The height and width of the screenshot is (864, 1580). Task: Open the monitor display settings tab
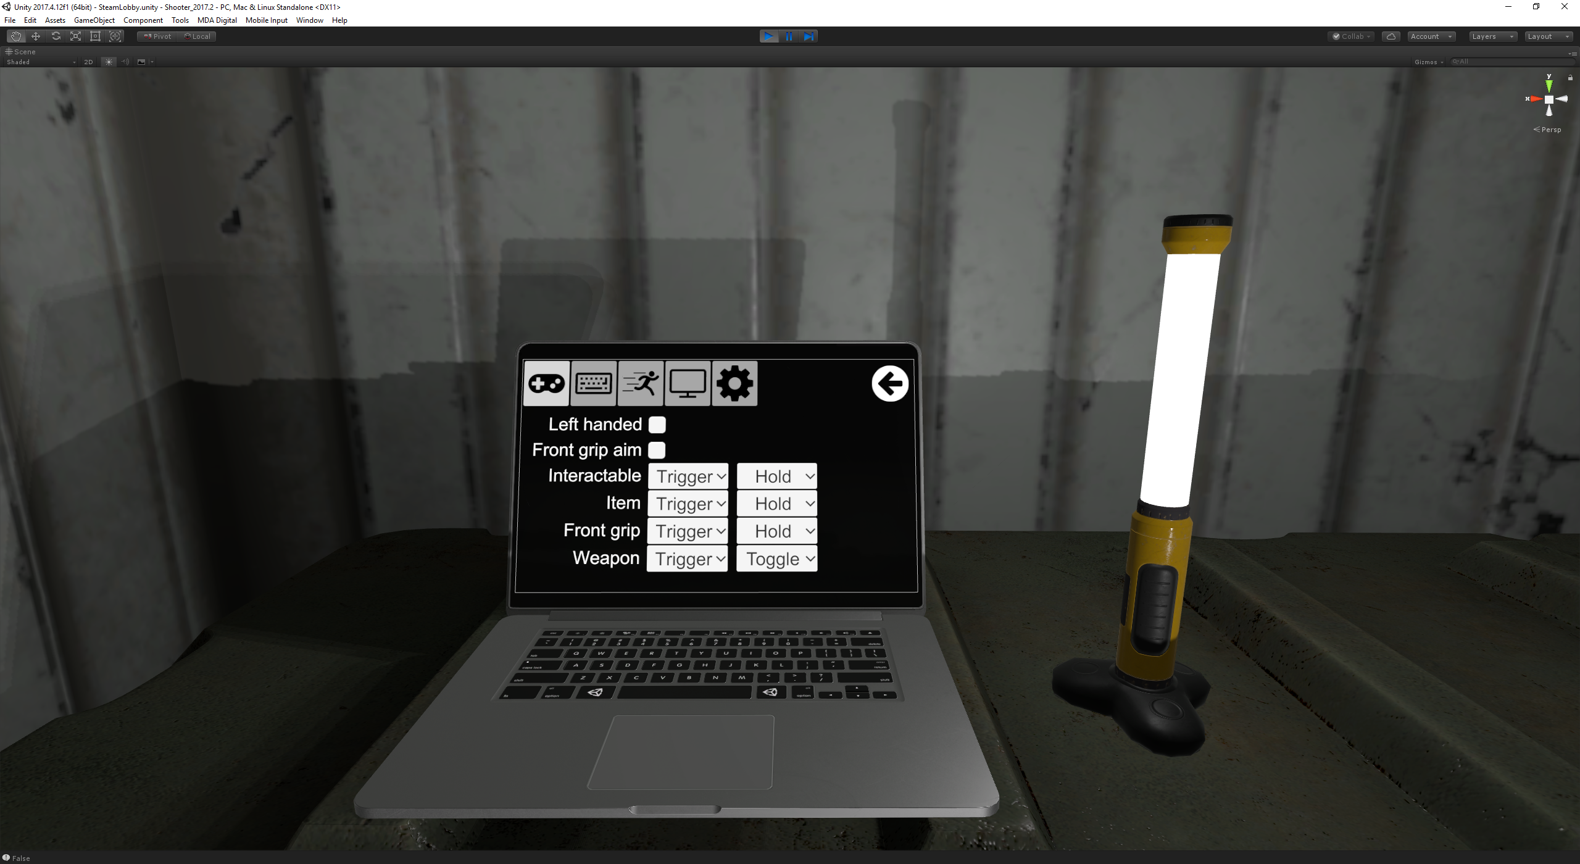688,383
